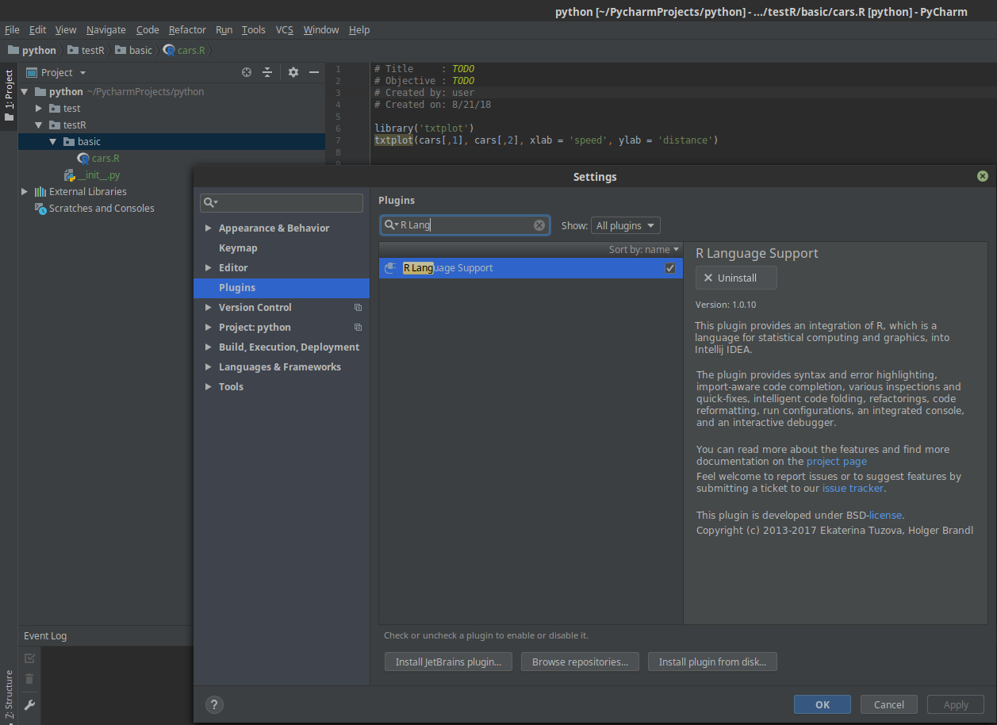Open Project panel gear settings
Image resolution: width=997 pixels, height=725 pixels.
[293, 72]
